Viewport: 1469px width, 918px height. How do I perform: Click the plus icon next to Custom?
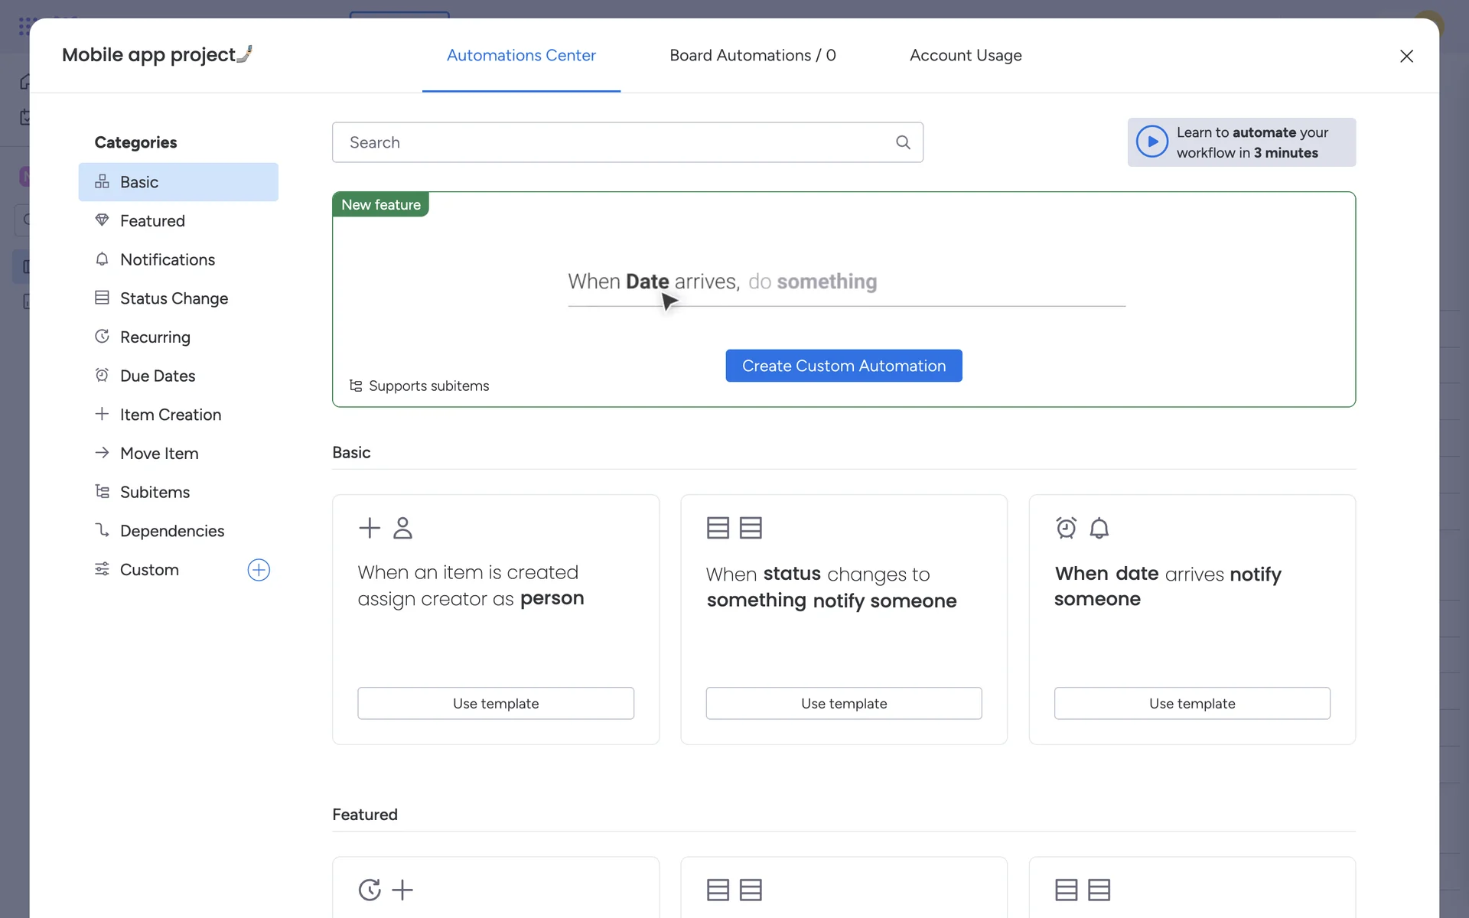tap(259, 570)
